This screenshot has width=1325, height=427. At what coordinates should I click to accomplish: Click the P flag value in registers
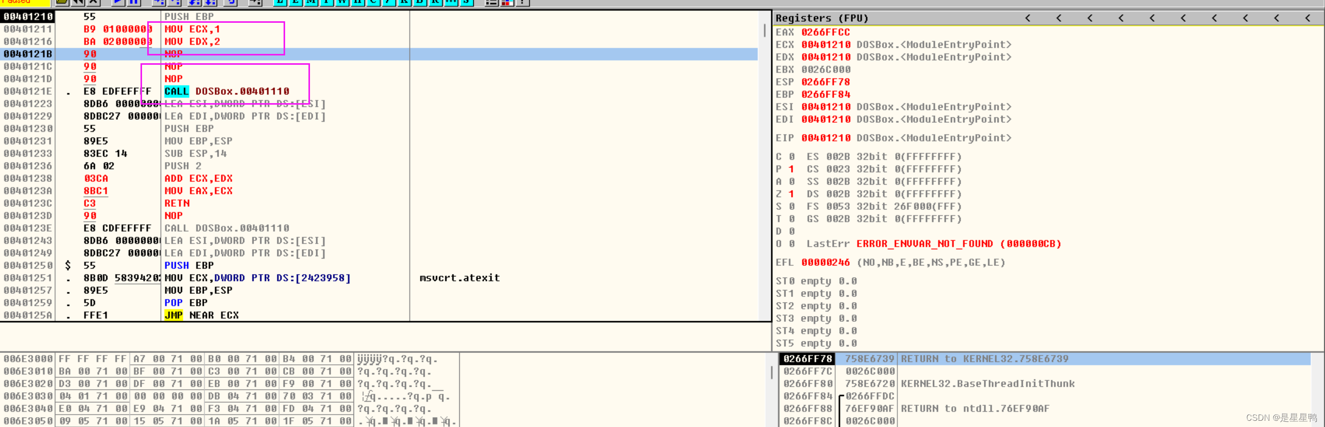pos(792,169)
